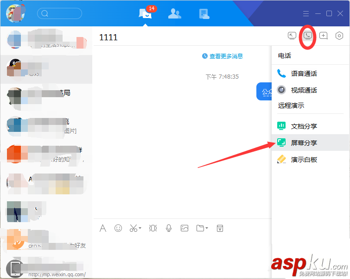This screenshot has width=350, height=279.
Task: Open the emoji picker smiley
Action: tap(118, 228)
